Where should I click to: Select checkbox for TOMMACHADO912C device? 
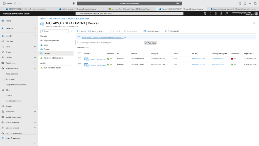[x=80, y=59]
